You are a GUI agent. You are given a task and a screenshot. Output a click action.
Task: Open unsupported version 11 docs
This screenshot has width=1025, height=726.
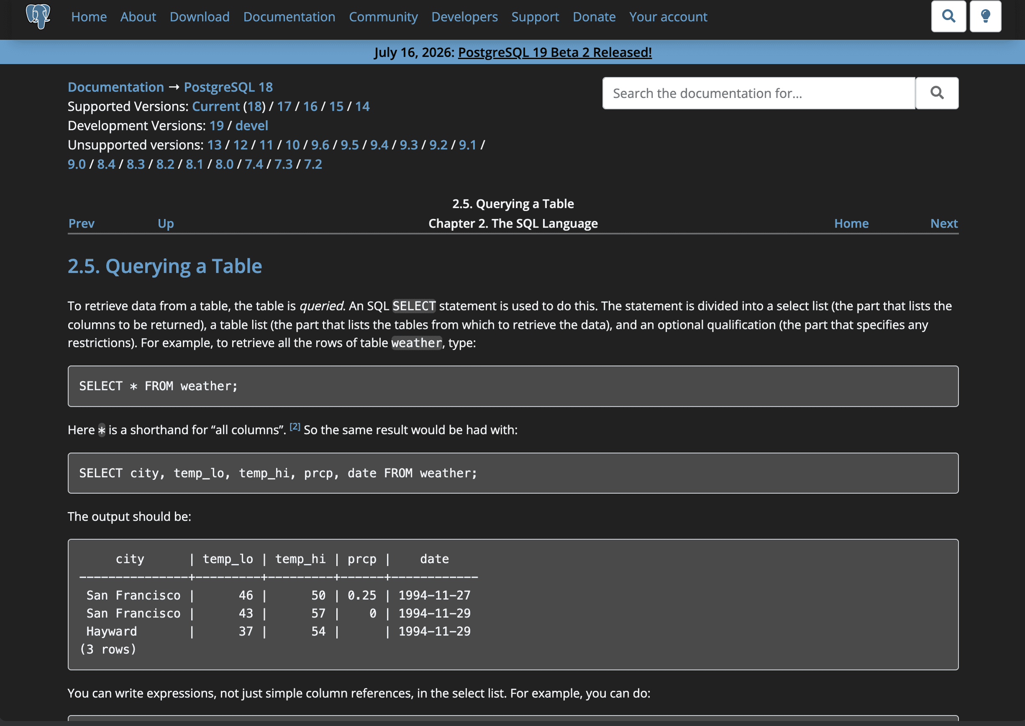(266, 145)
